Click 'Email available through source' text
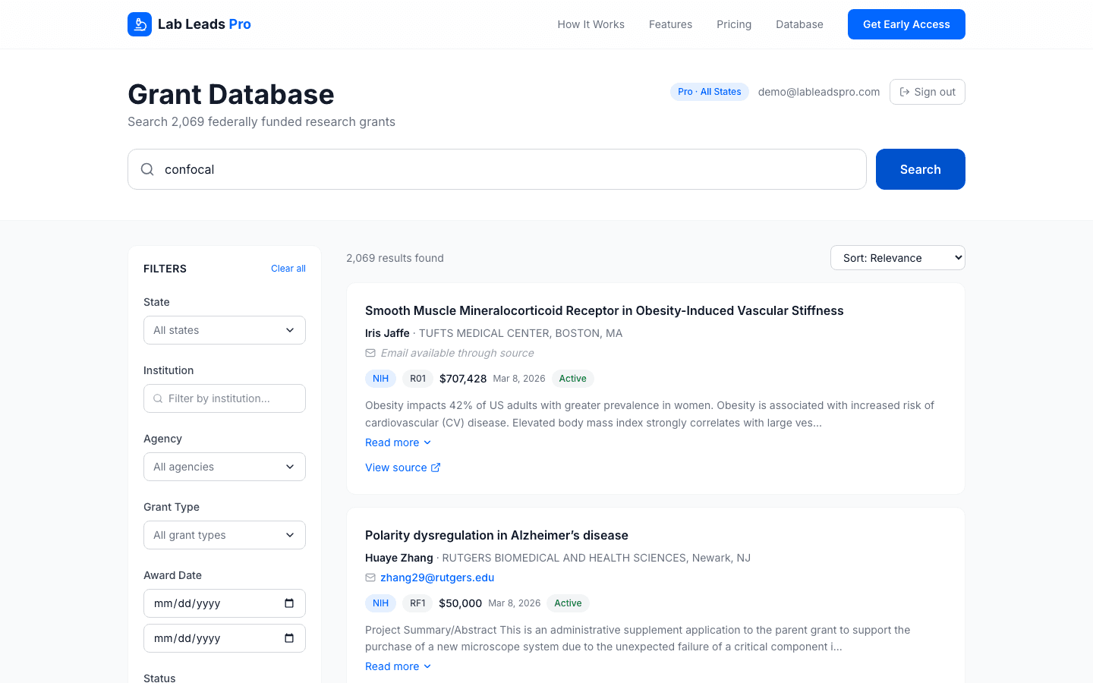The height and width of the screenshot is (683, 1093). tap(457, 353)
